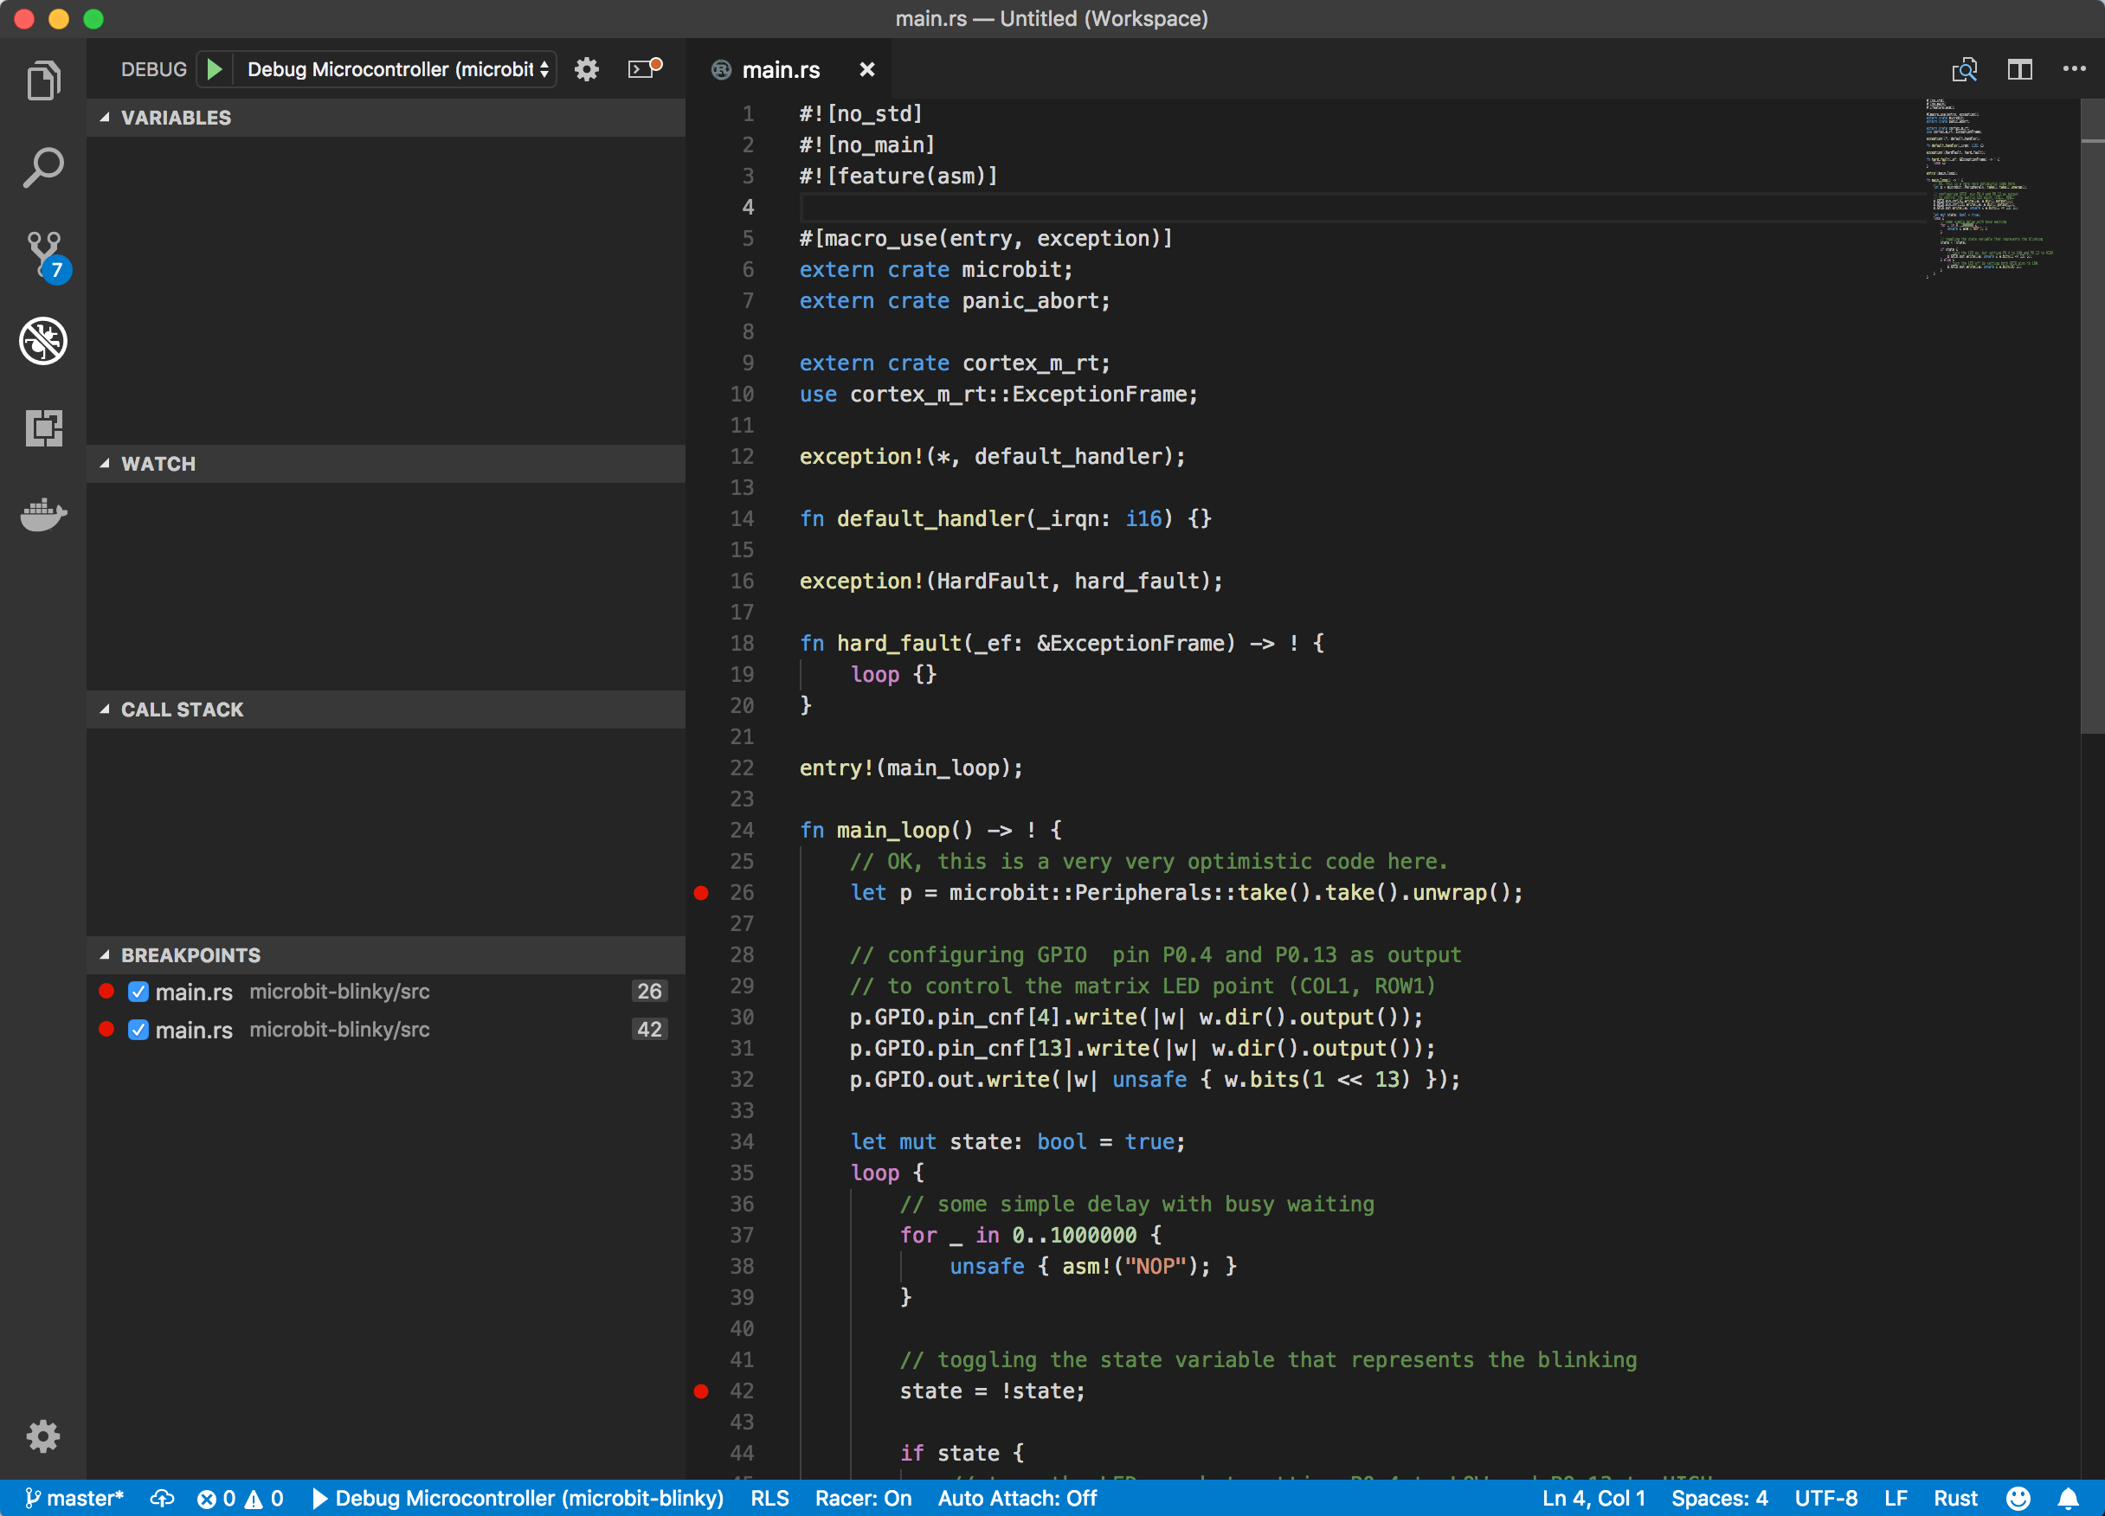
Task: Open launch.json with debug gear icon
Action: point(587,68)
